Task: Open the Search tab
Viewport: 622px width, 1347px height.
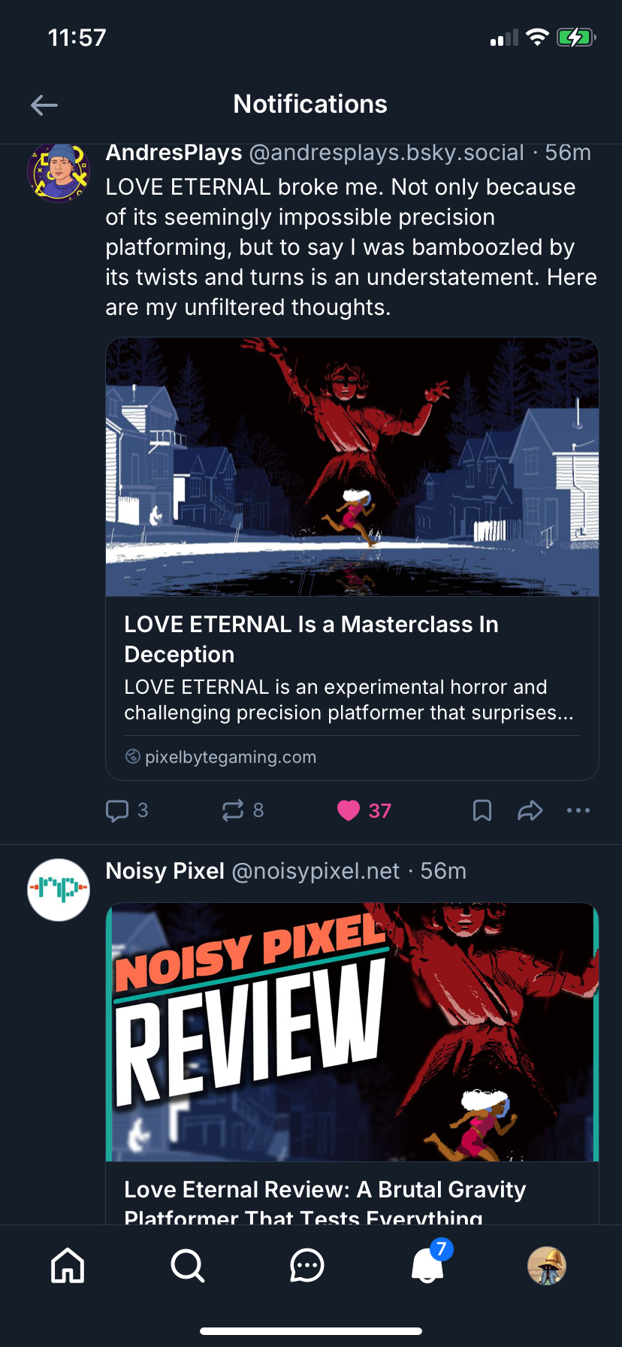Action: click(x=187, y=1266)
